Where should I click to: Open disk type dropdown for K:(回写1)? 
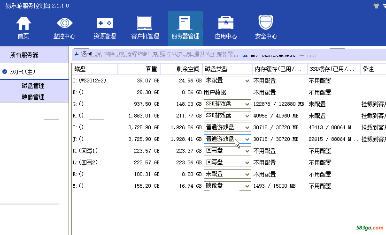(227, 151)
